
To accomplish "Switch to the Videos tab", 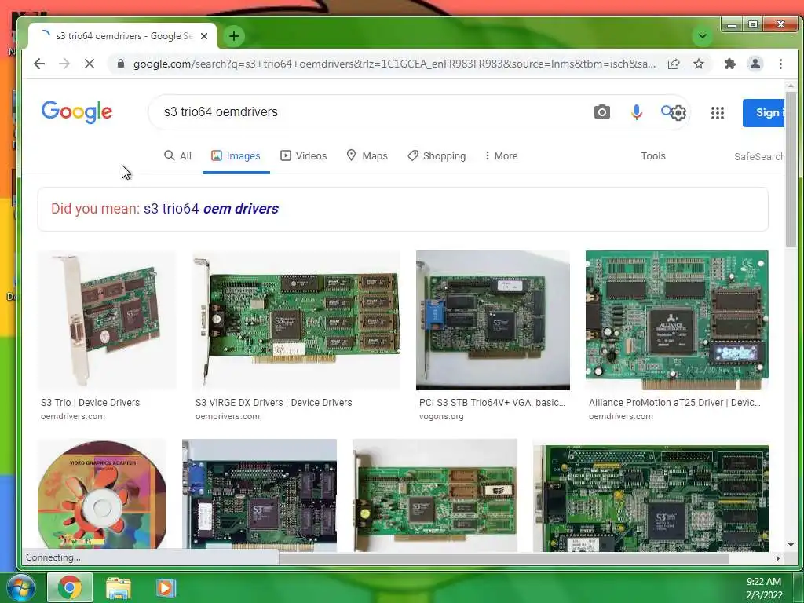I will click(304, 156).
